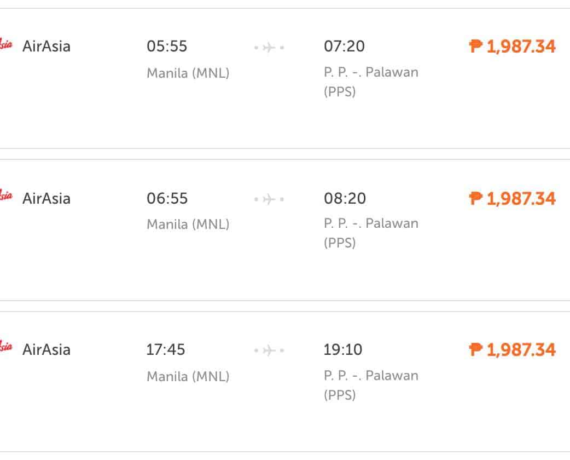Image resolution: width=570 pixels, height=460 pixels.
Task: Click the 19:10 arrival time
Action: point(343,350)
